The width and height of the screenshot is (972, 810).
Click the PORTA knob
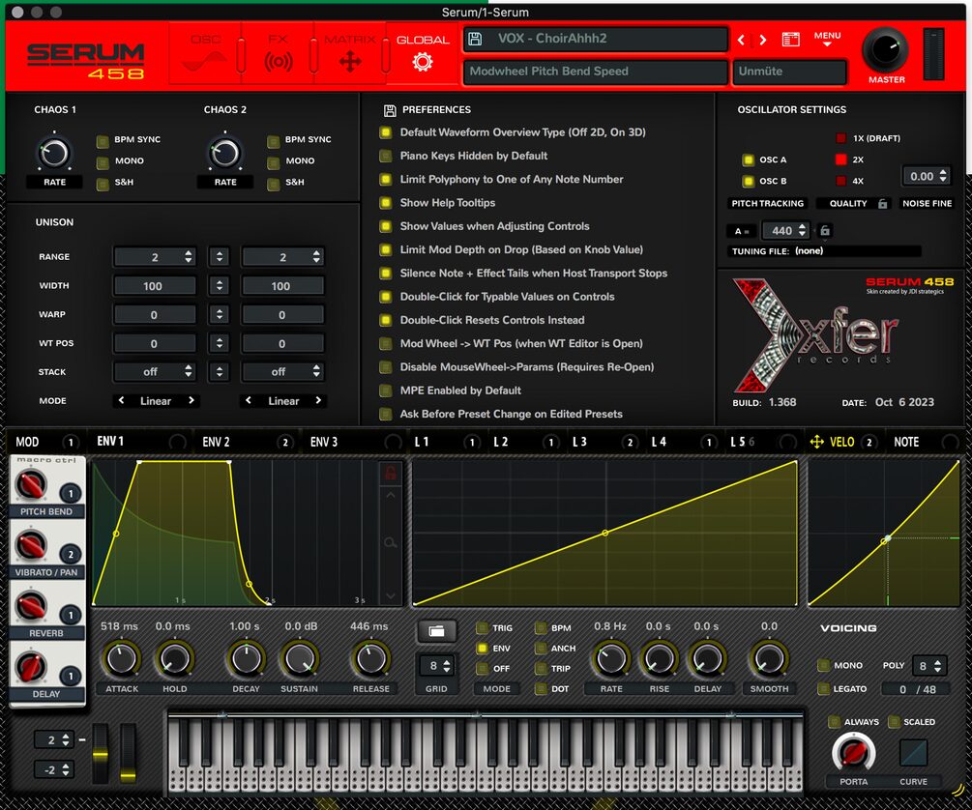pos(853,753)
